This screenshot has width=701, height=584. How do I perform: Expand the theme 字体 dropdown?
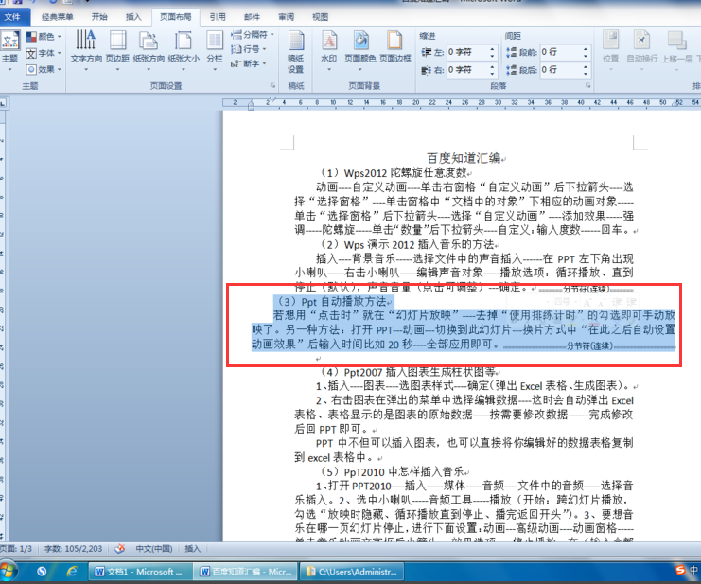pyautogui.click(x=44, y=53)
